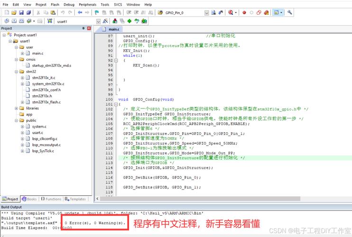Close the Project panel with red X

[89, 28]
